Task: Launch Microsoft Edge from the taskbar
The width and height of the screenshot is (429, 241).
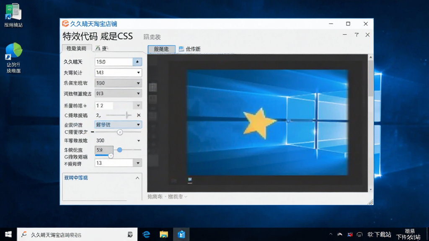Action: click(146, 234)
